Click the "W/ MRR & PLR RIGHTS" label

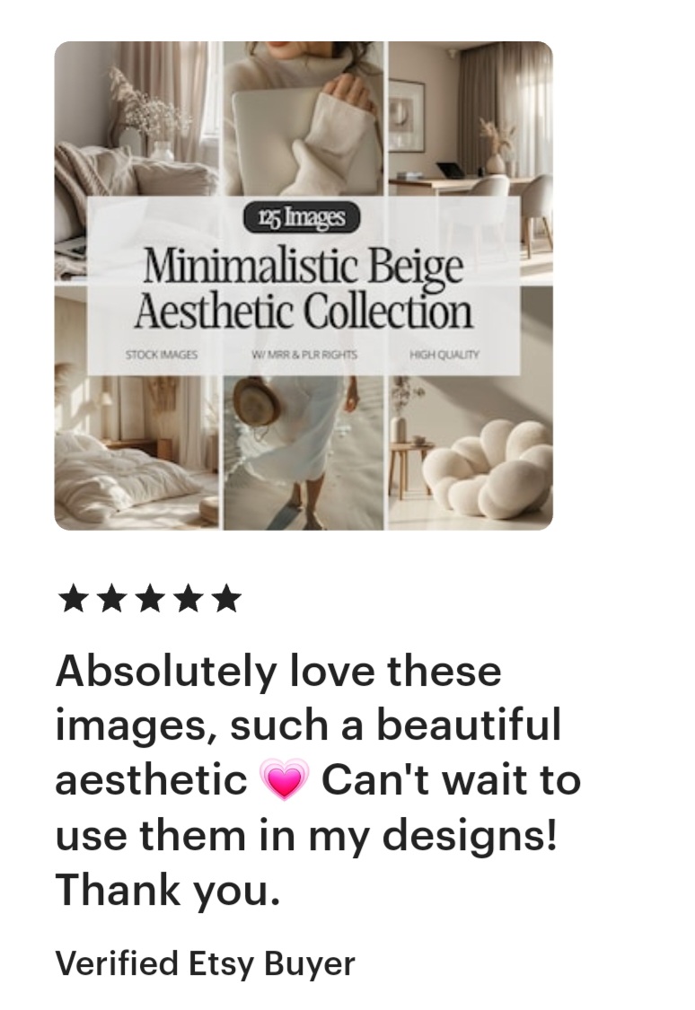tap(304, 355)
